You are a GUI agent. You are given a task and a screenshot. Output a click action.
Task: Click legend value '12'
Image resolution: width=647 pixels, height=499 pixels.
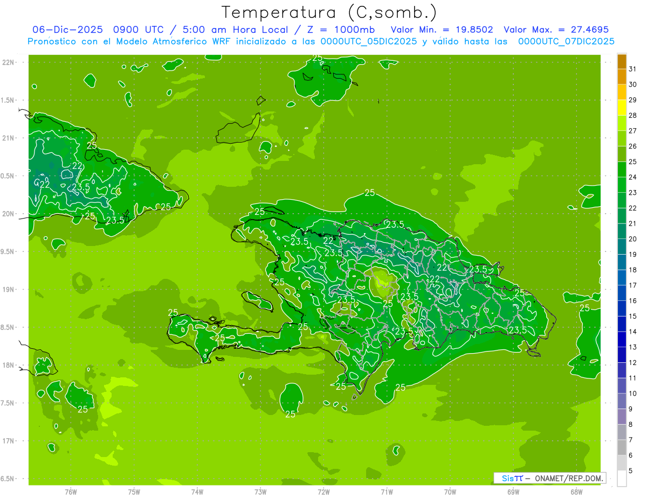tap(633, 362)
